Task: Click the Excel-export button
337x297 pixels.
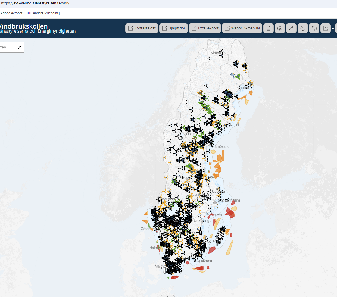Action: (x=205, y=28)
